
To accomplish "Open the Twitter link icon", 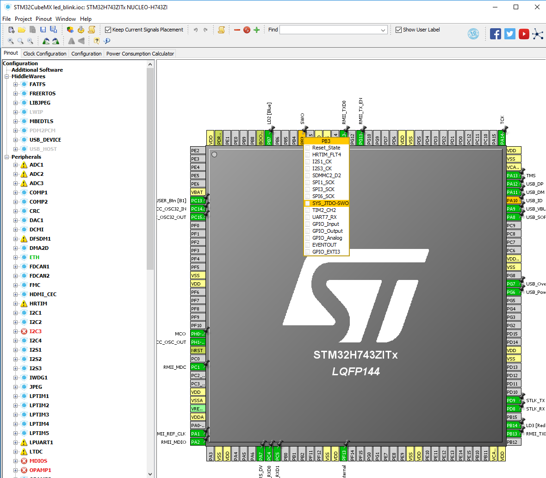I will click(510, 34).
